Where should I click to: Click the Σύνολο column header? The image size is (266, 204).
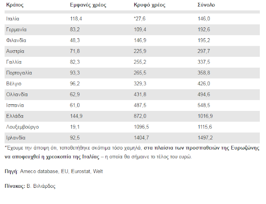(206, 5)
